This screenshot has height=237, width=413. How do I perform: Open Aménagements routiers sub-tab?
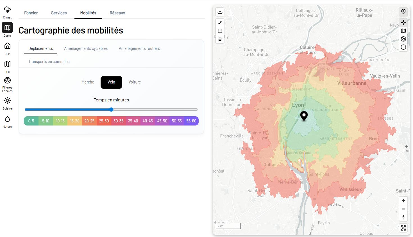[x=139, y=48]
